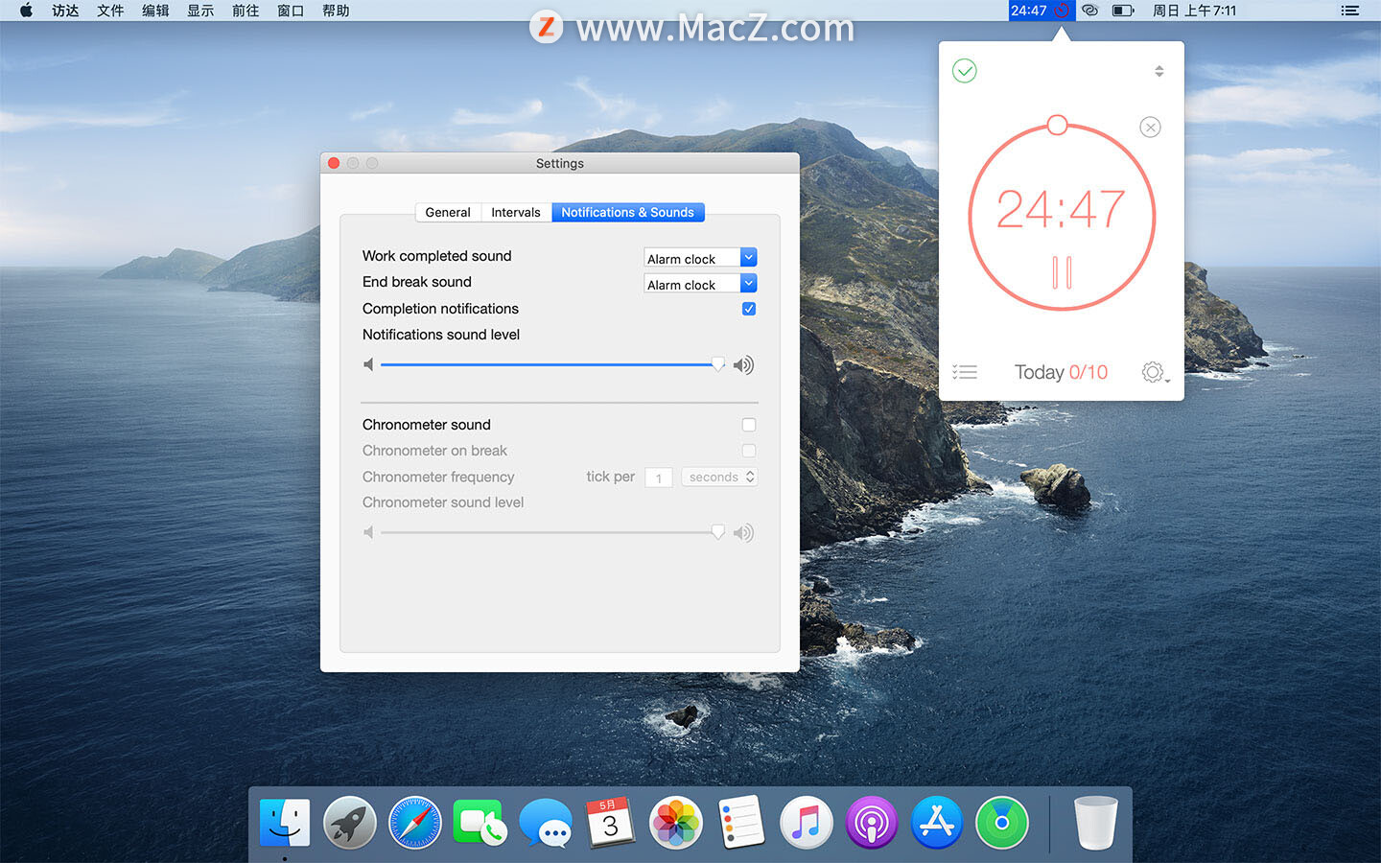The image size is (1381, 863).
Task: Click the tick per number field
Action: (659, 478)
